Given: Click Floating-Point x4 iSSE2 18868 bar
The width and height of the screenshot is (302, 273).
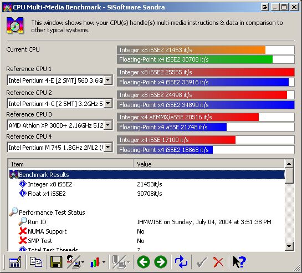Looking at the screenshot, I should pyautogui.click(x=206, y=150).
